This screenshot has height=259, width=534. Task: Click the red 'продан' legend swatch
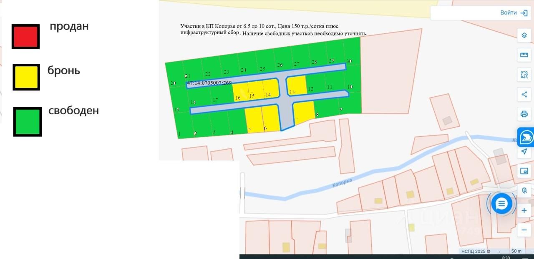coord(25,37)
